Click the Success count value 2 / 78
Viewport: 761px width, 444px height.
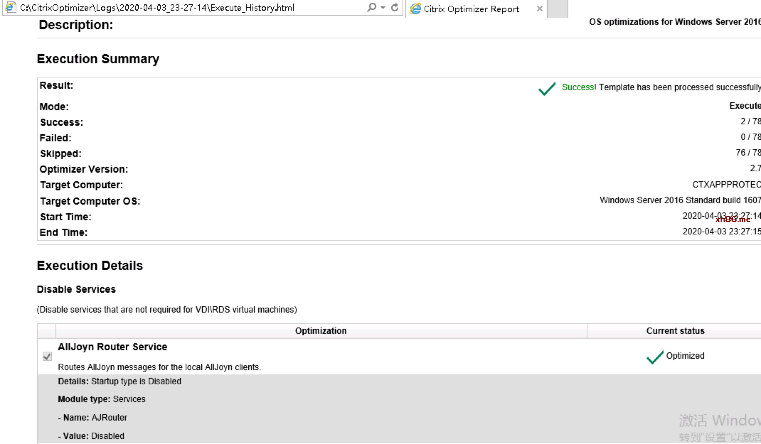[750, 121]
